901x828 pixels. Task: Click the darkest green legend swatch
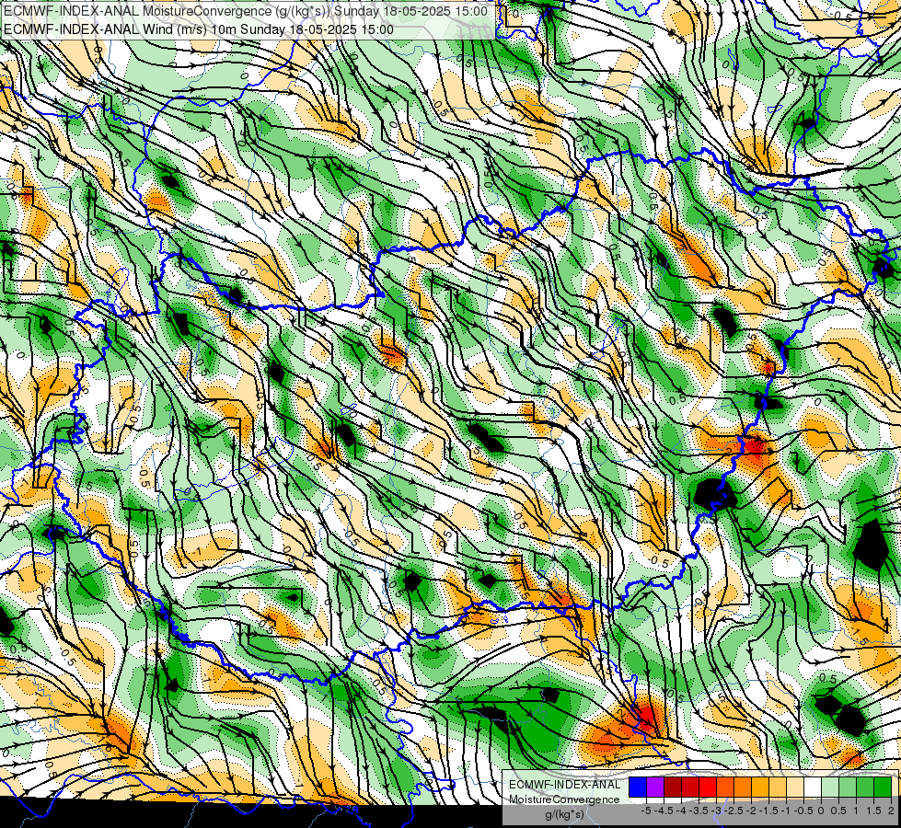pyautogui.click(x=884, y=787)
